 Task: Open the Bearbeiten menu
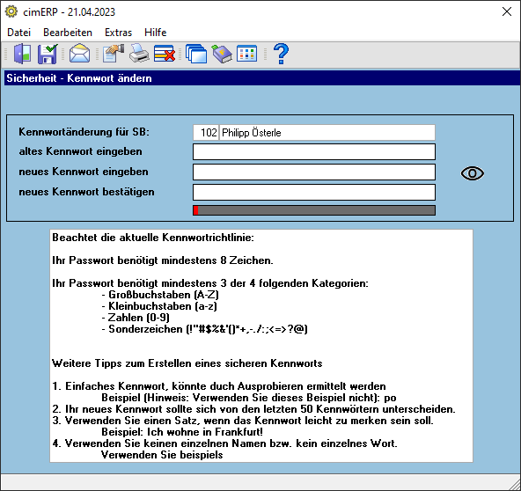point(68,33)
